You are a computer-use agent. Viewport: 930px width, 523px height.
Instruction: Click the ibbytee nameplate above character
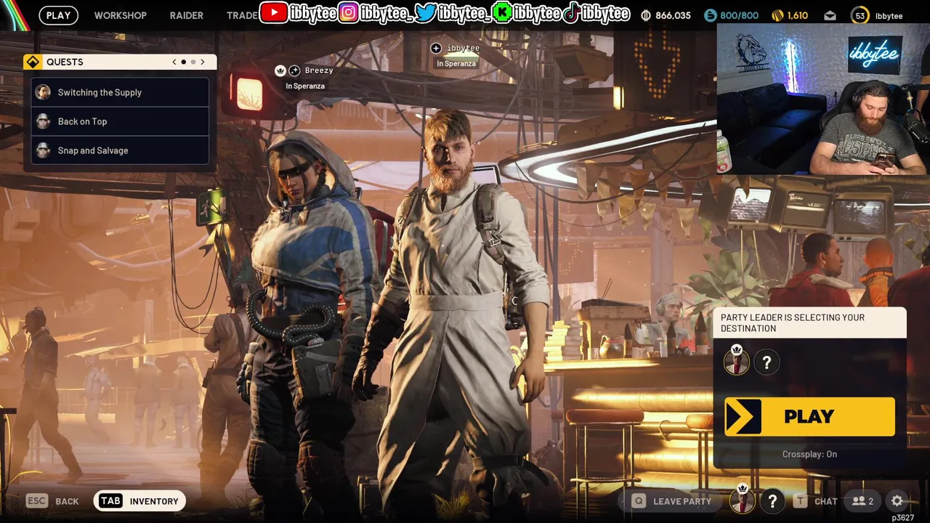(463, 48)
